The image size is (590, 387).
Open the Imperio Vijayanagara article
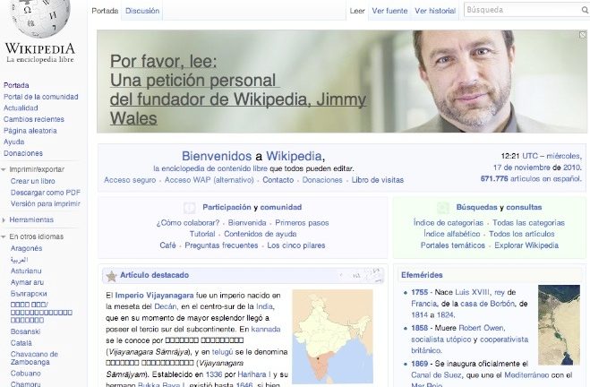[154, 296]
